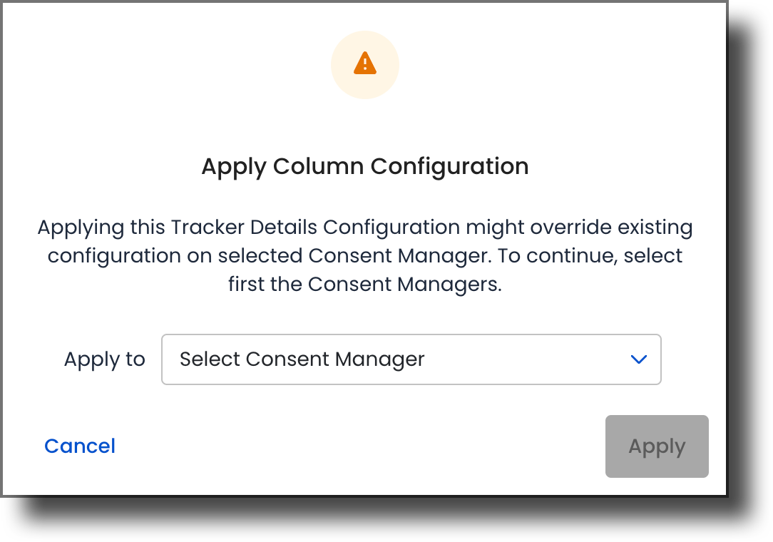Expand the Consent Manager selection list
The width and height of the screenshot is (773, 542).
point(411,359)
